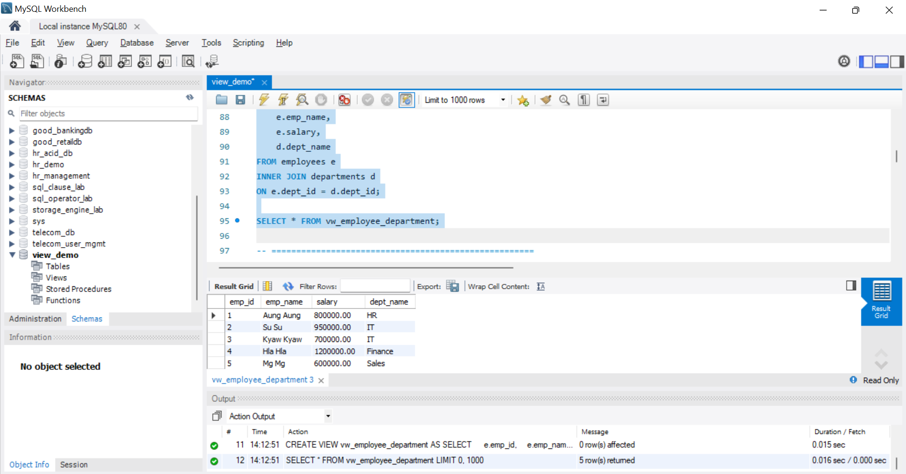The image size is (906, 474).
Task: Open find panel magnifier icon in editor
Action: pyautogui.click(x=565, y=100)
